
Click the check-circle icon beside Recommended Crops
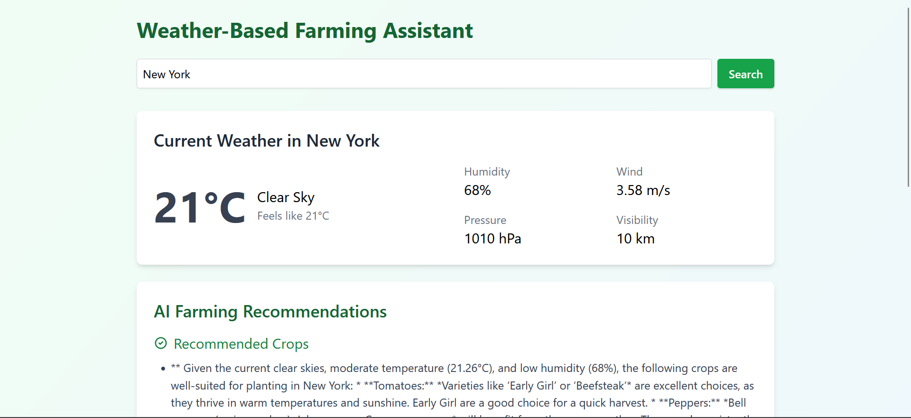(x=161, y=343)
